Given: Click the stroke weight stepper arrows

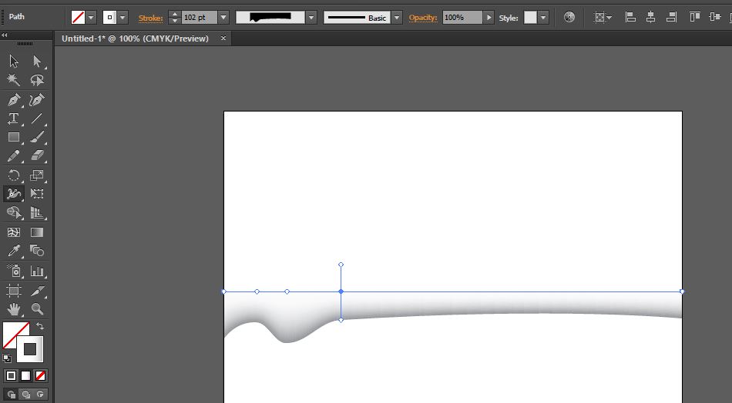Looking at the screenshot, I should 175,18.
